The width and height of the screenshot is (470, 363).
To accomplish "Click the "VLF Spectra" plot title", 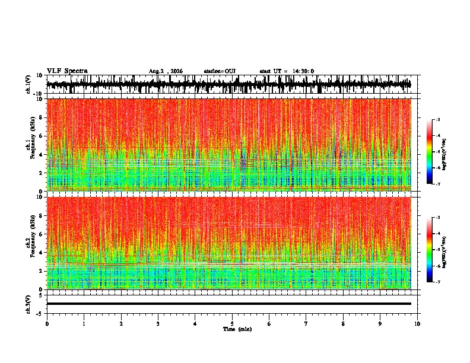I will click(x=67, y=71).
